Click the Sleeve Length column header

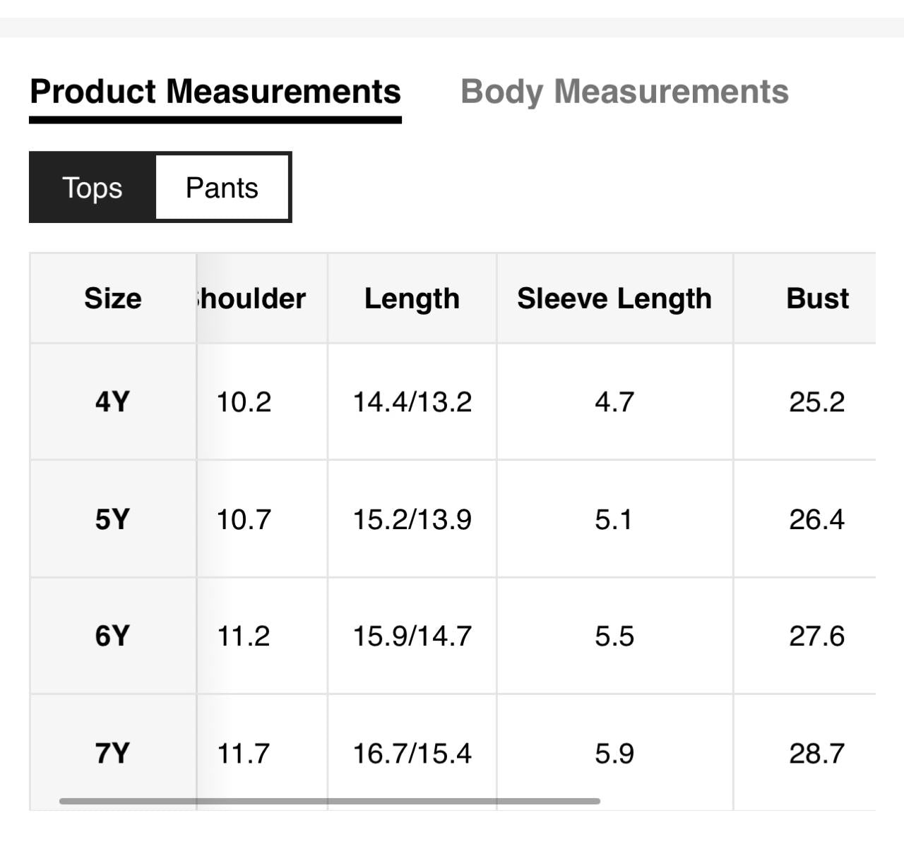pyautogui.click(x=614, y=298)
